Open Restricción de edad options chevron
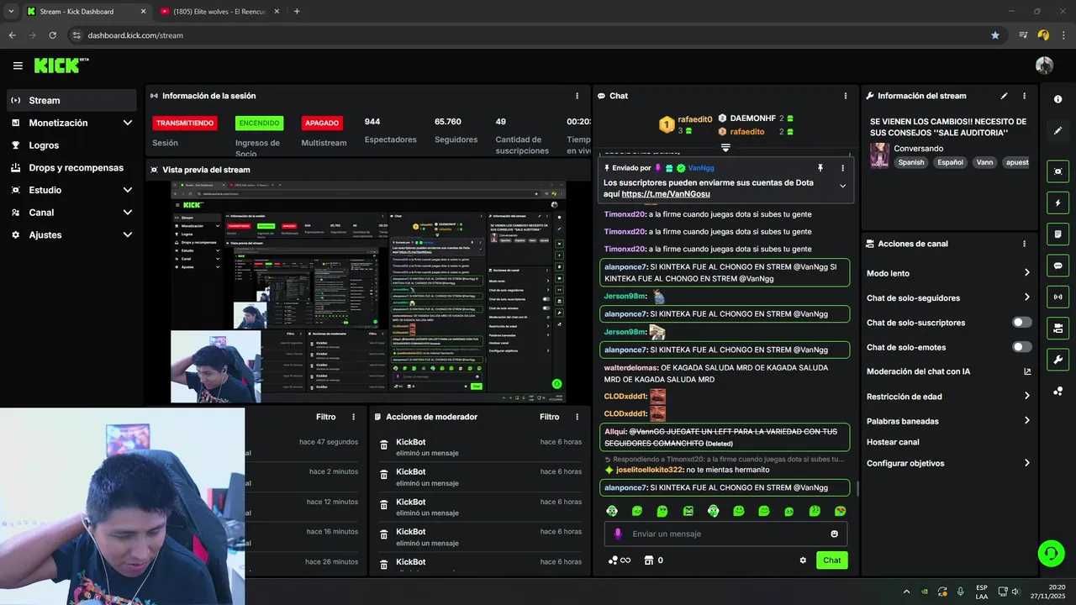 (1027, 397)
